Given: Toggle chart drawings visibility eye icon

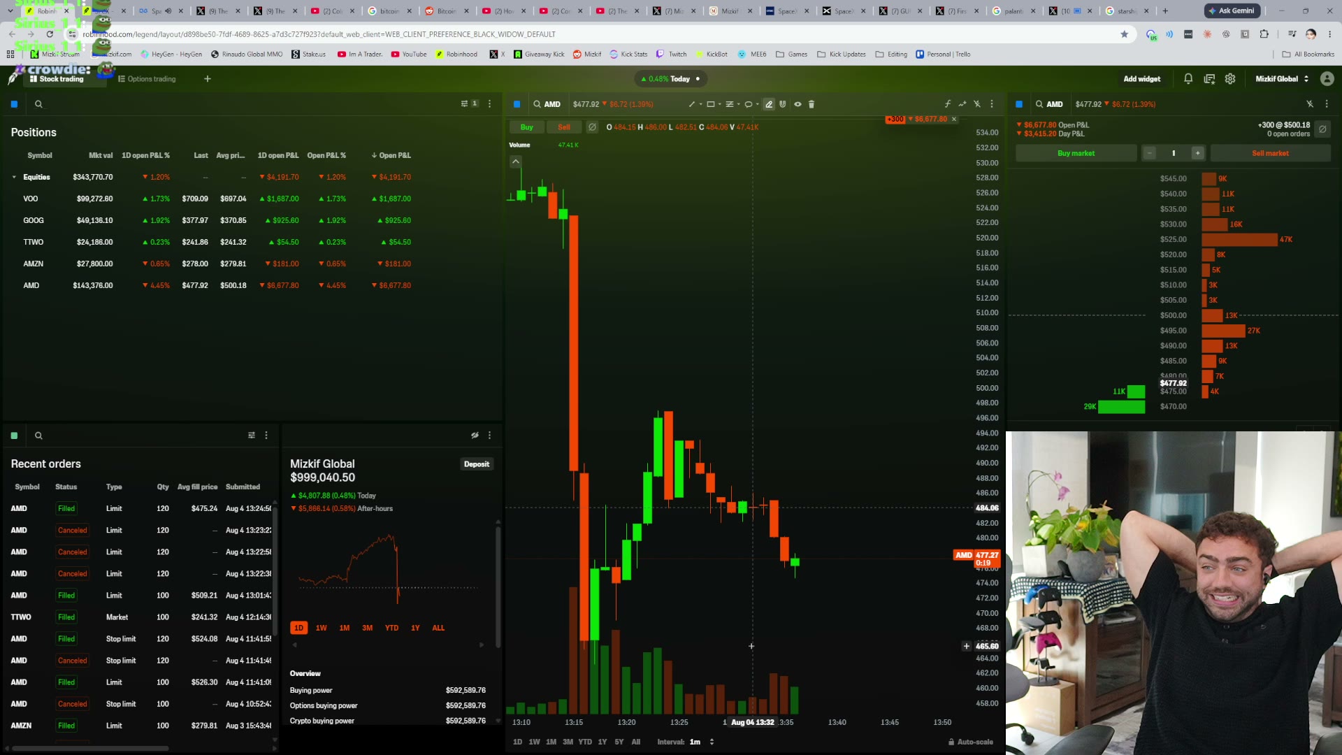Looking at the screenshot, I should click(x=798, y=104).
